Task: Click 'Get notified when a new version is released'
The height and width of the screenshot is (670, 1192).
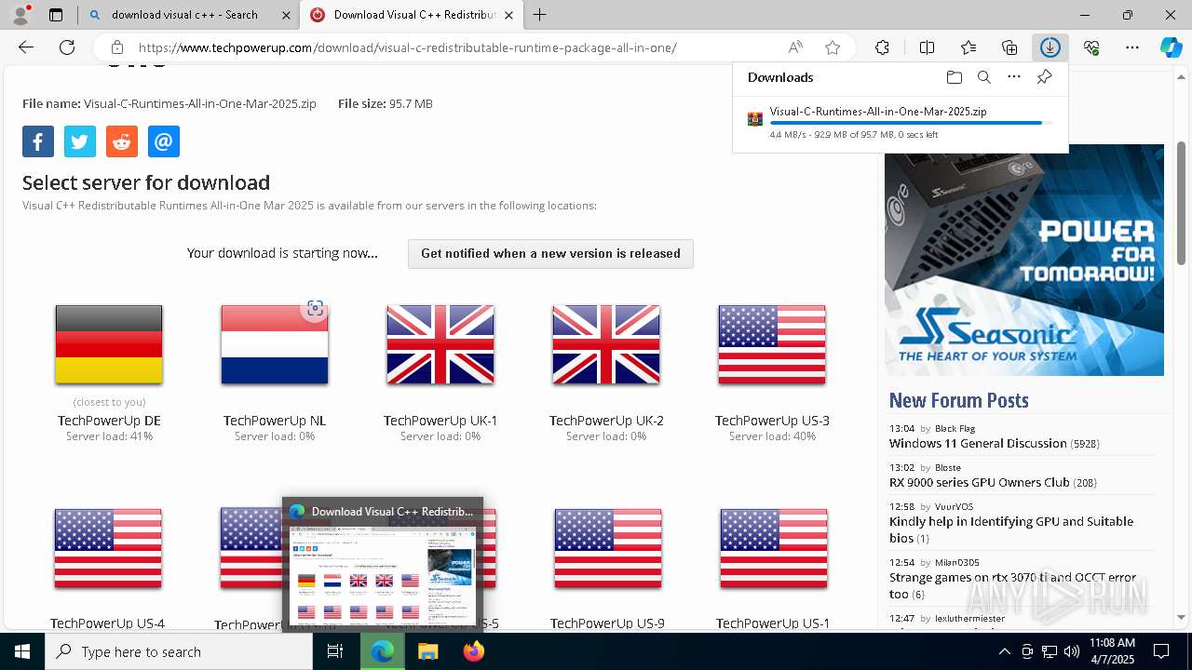Action: click(x=550, y=253)
